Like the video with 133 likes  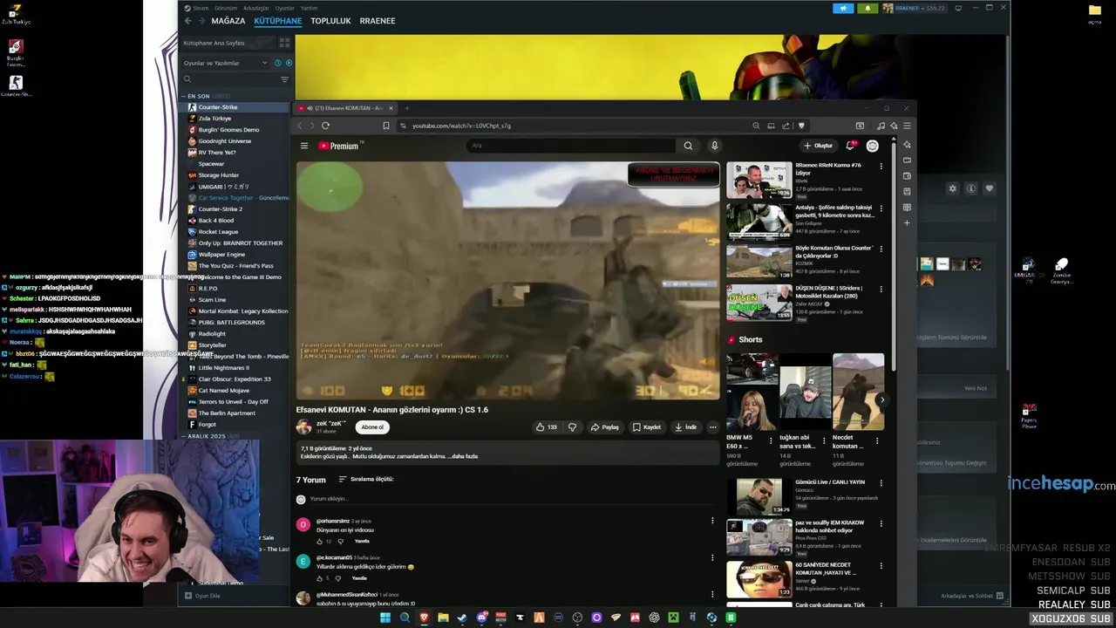pos(546,427)
